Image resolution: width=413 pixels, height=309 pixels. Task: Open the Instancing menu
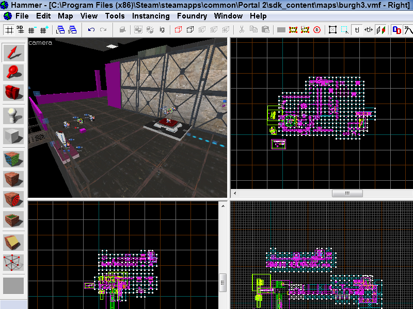151,16
